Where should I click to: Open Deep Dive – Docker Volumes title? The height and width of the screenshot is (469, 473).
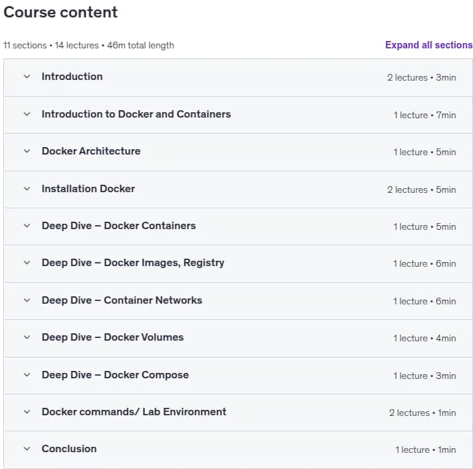[x=113, y=337]
